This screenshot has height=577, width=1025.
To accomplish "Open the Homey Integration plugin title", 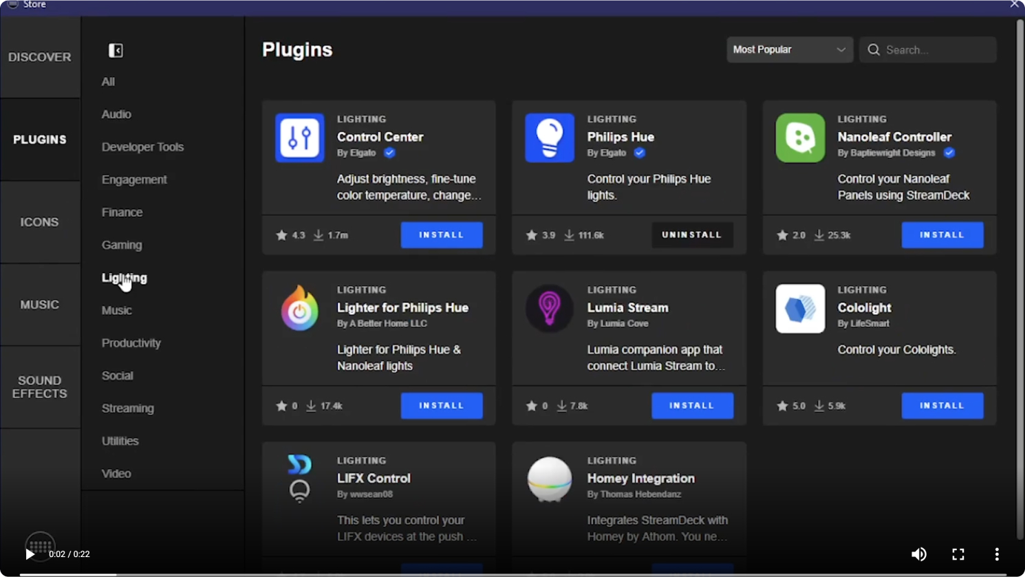I will (640, 478).
